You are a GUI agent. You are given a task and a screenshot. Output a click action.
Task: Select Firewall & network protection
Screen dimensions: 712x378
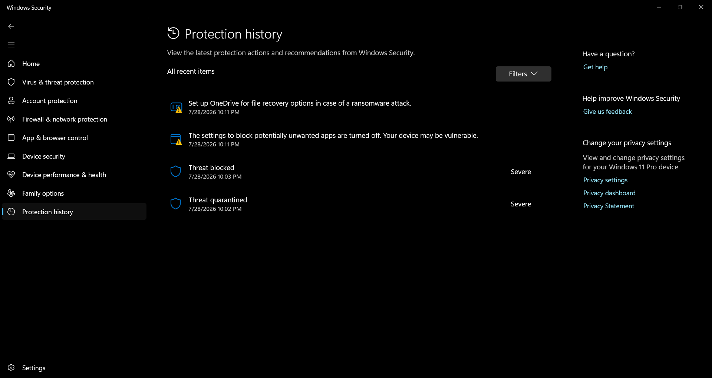(74, 119)
